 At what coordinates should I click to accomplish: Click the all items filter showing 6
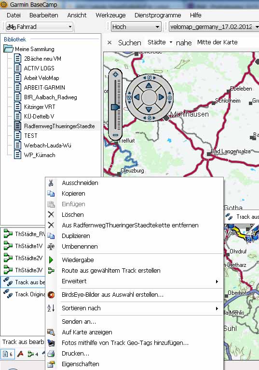(8, 354)
